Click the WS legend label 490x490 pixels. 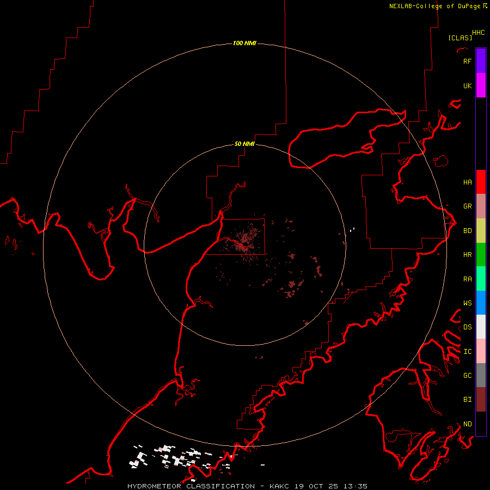coord(467,303)
